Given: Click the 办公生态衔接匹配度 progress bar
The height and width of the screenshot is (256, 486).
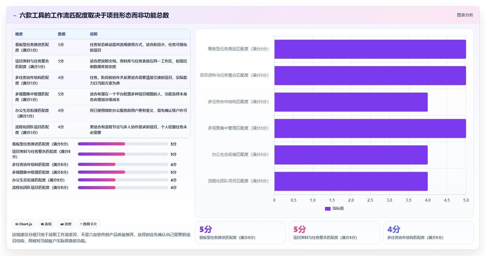Looking at the screenshot, I should [x=123, y=180].
